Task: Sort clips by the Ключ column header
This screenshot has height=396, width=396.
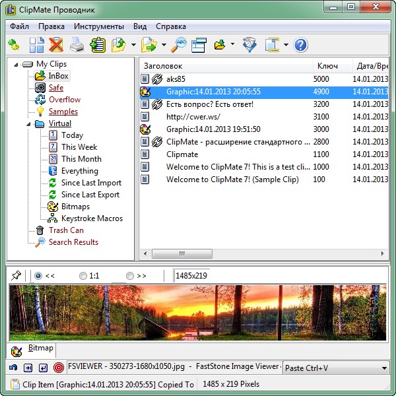Action: tap(328, 66)
